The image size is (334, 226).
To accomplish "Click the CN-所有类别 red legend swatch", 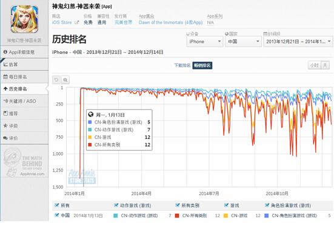I will (x=177, y=216).
